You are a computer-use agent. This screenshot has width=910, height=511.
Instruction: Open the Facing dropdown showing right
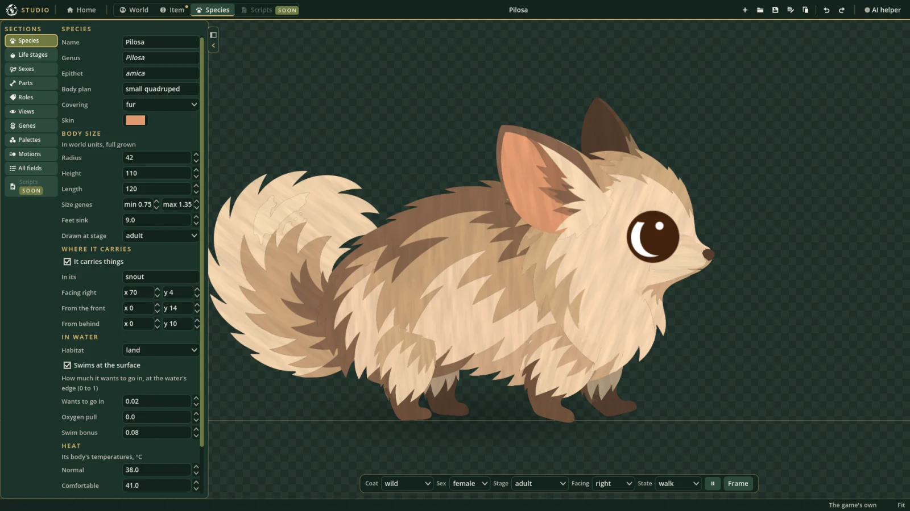(x=613, y=484)
